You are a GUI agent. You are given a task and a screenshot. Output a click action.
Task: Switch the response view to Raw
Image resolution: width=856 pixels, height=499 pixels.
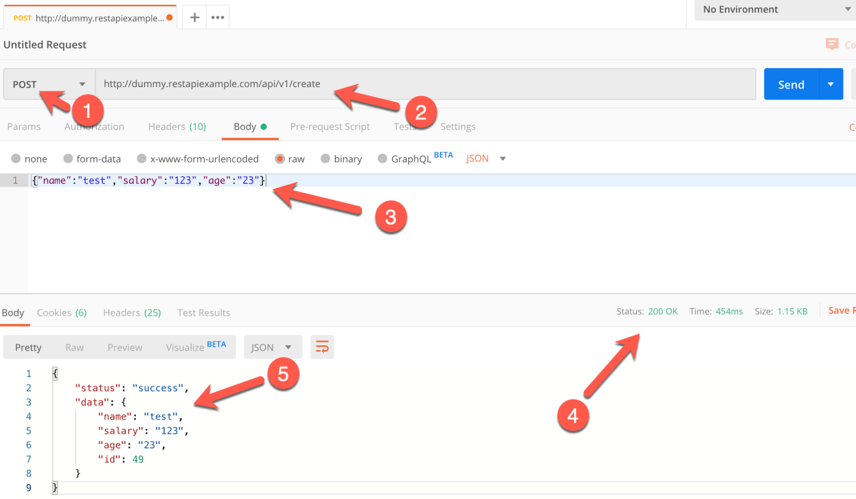click(74, 347)
